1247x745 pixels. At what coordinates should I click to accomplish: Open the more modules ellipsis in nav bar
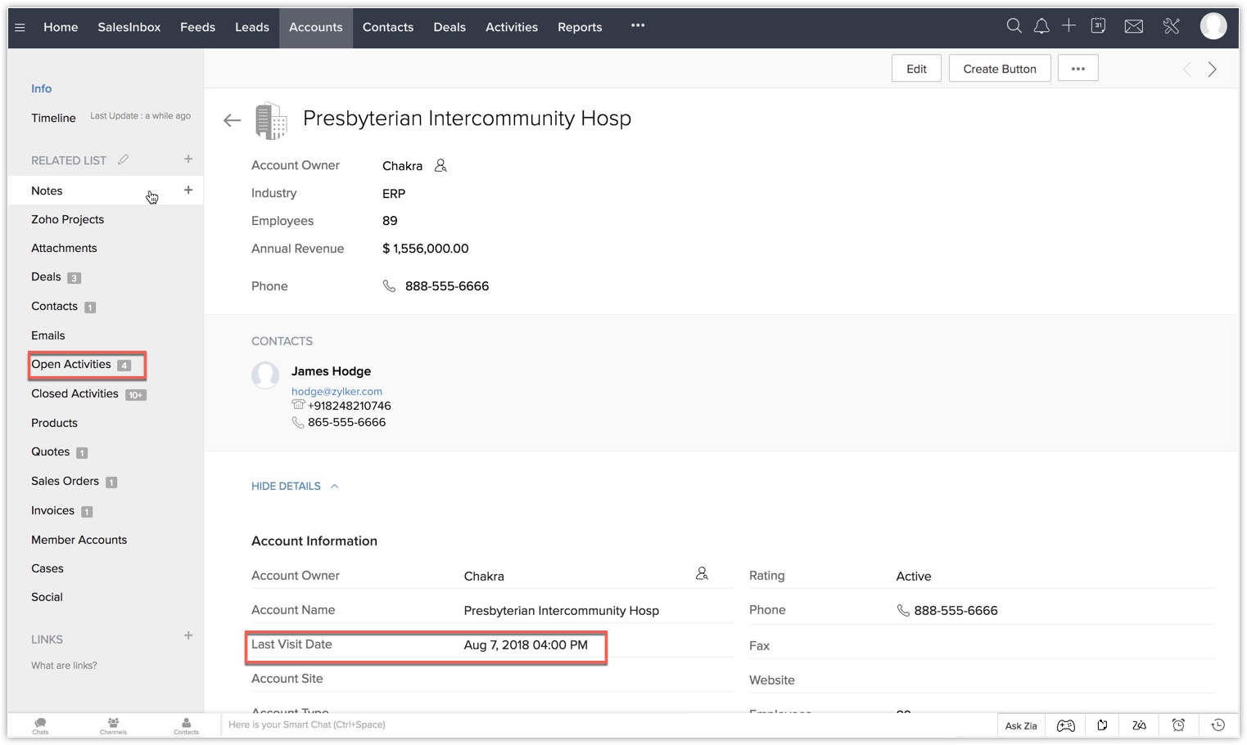pos(638,25)
